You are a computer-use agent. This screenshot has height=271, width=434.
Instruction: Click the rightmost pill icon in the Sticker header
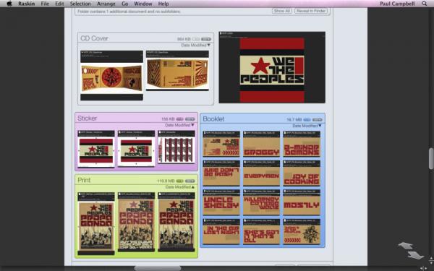coord(190,119)
